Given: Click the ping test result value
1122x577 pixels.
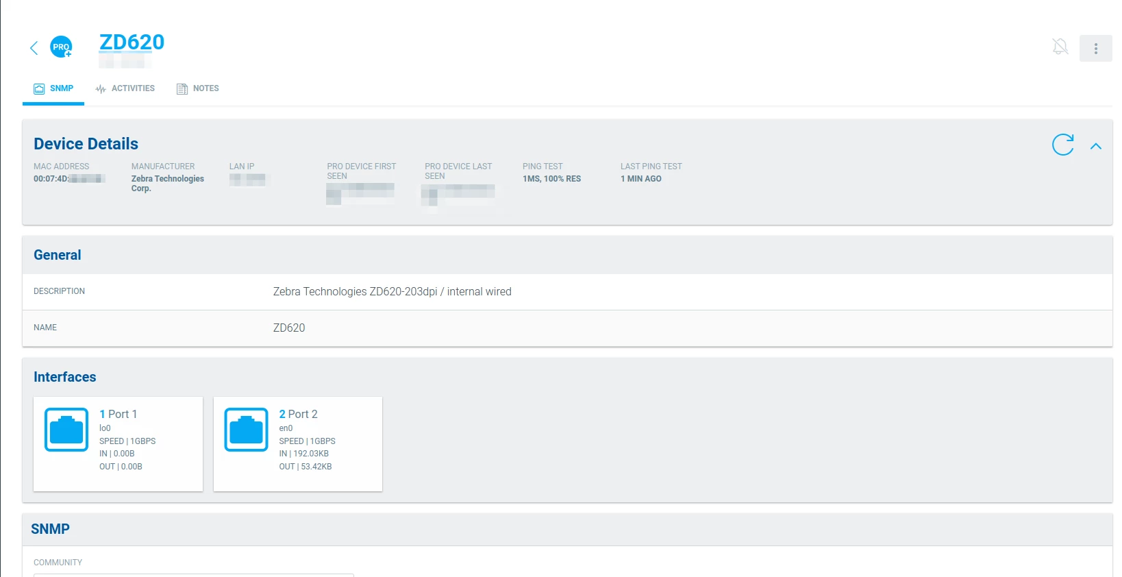Looking at the screenshot, I should [551, 179].
